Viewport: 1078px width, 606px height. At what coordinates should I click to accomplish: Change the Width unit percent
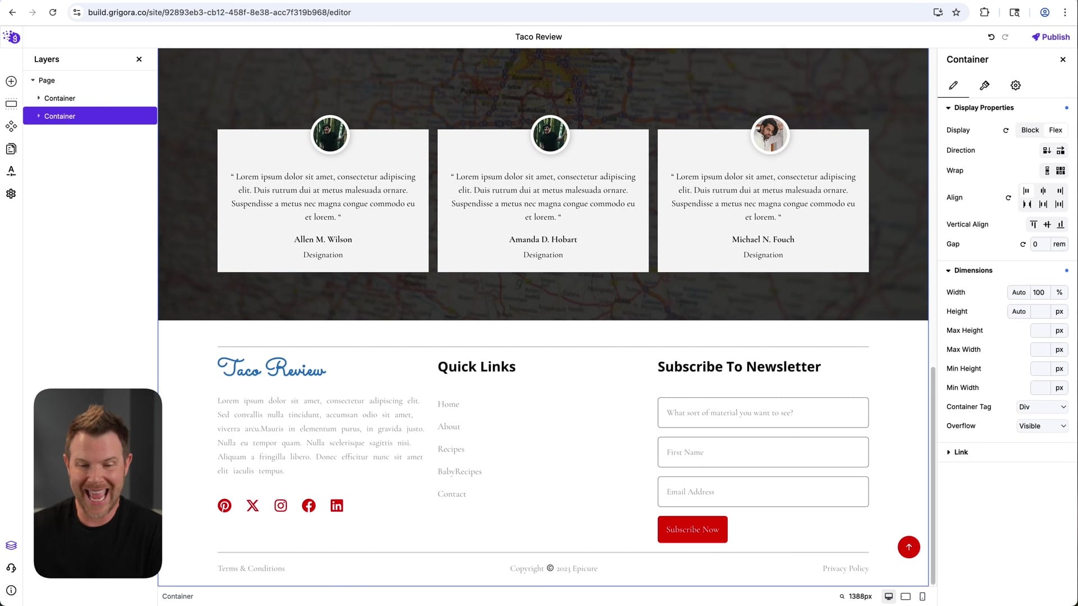pyautogui.click(x=1059, y=292)
